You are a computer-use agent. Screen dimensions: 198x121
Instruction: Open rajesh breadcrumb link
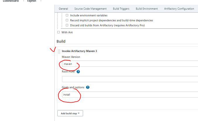[32, 1]
